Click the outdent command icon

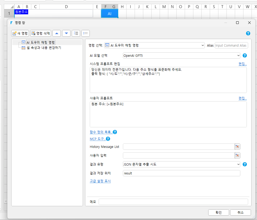(x=86, y=33)
